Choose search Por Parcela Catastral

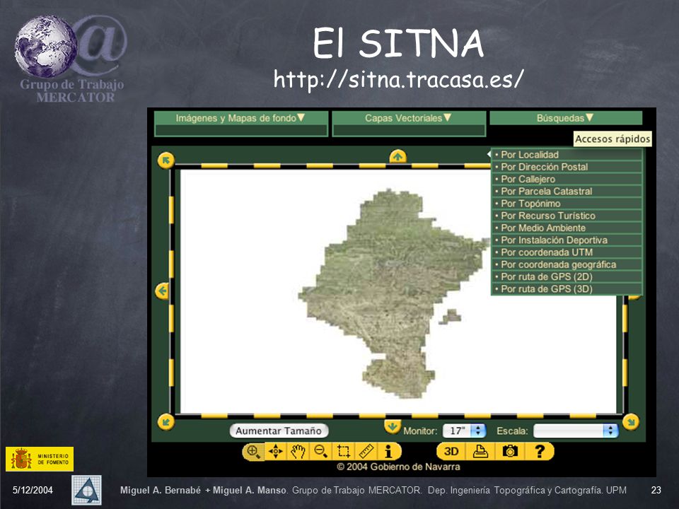[567, 192]
